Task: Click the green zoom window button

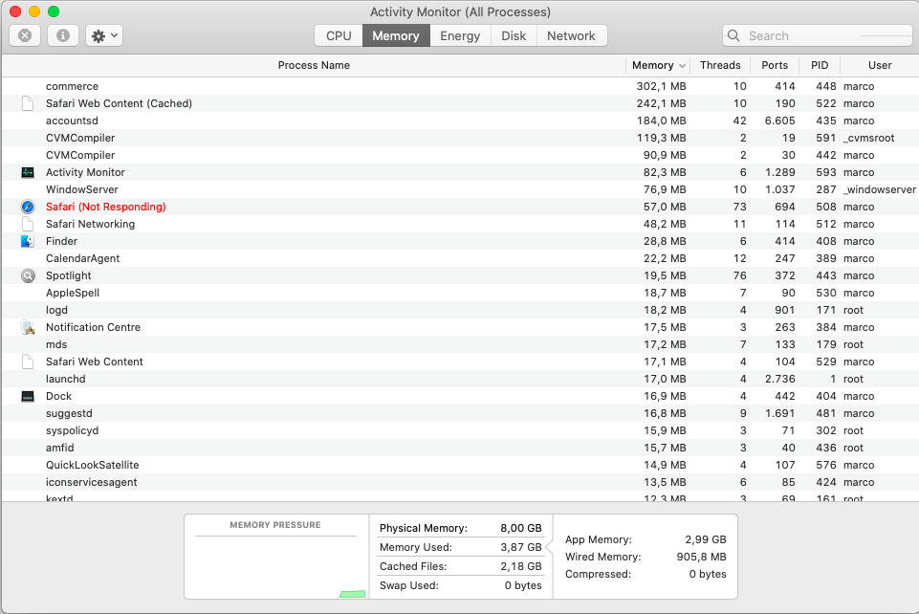Action: [54, 11]
